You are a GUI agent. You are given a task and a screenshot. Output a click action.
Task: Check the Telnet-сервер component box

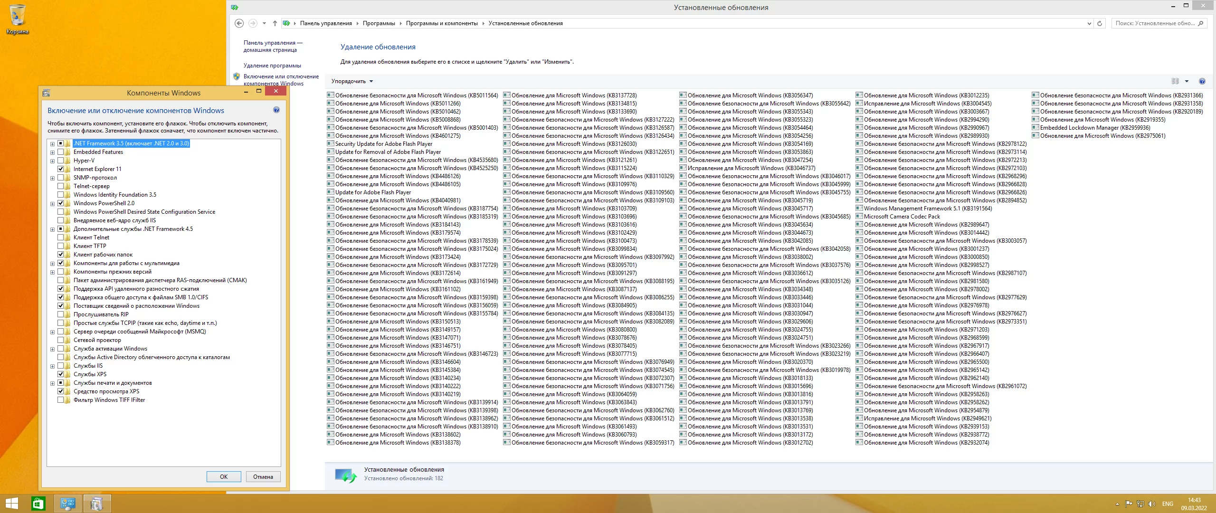(61, 186)
